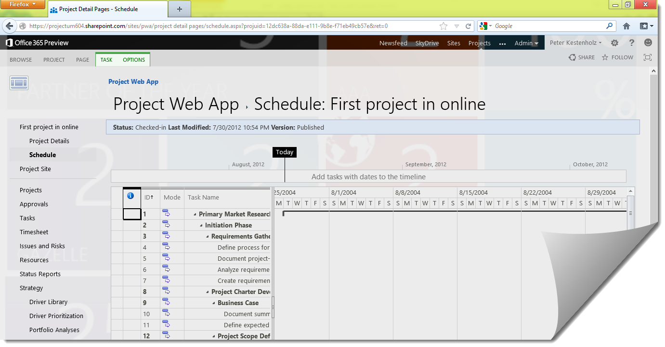This screenshot has width=665, height=347.
Task: Click the search magnifier in Google box
Action: pos(610,26)
